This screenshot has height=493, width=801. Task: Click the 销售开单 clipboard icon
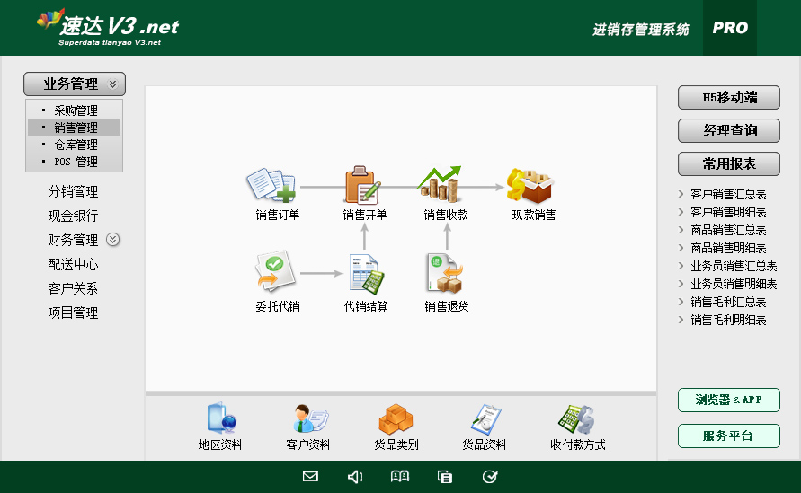(x=363, y=185)
